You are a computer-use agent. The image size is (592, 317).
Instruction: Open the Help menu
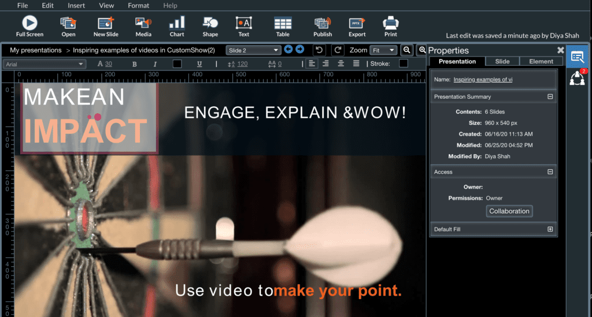pyautogui.click(x=170, y=5)
